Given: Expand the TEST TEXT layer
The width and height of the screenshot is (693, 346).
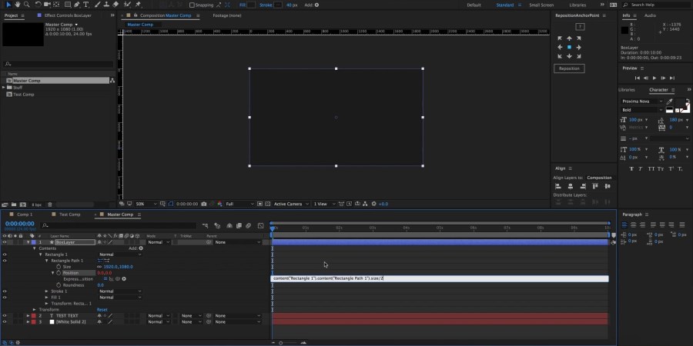Looking at the screenshot, I should (x=28, y=316).
